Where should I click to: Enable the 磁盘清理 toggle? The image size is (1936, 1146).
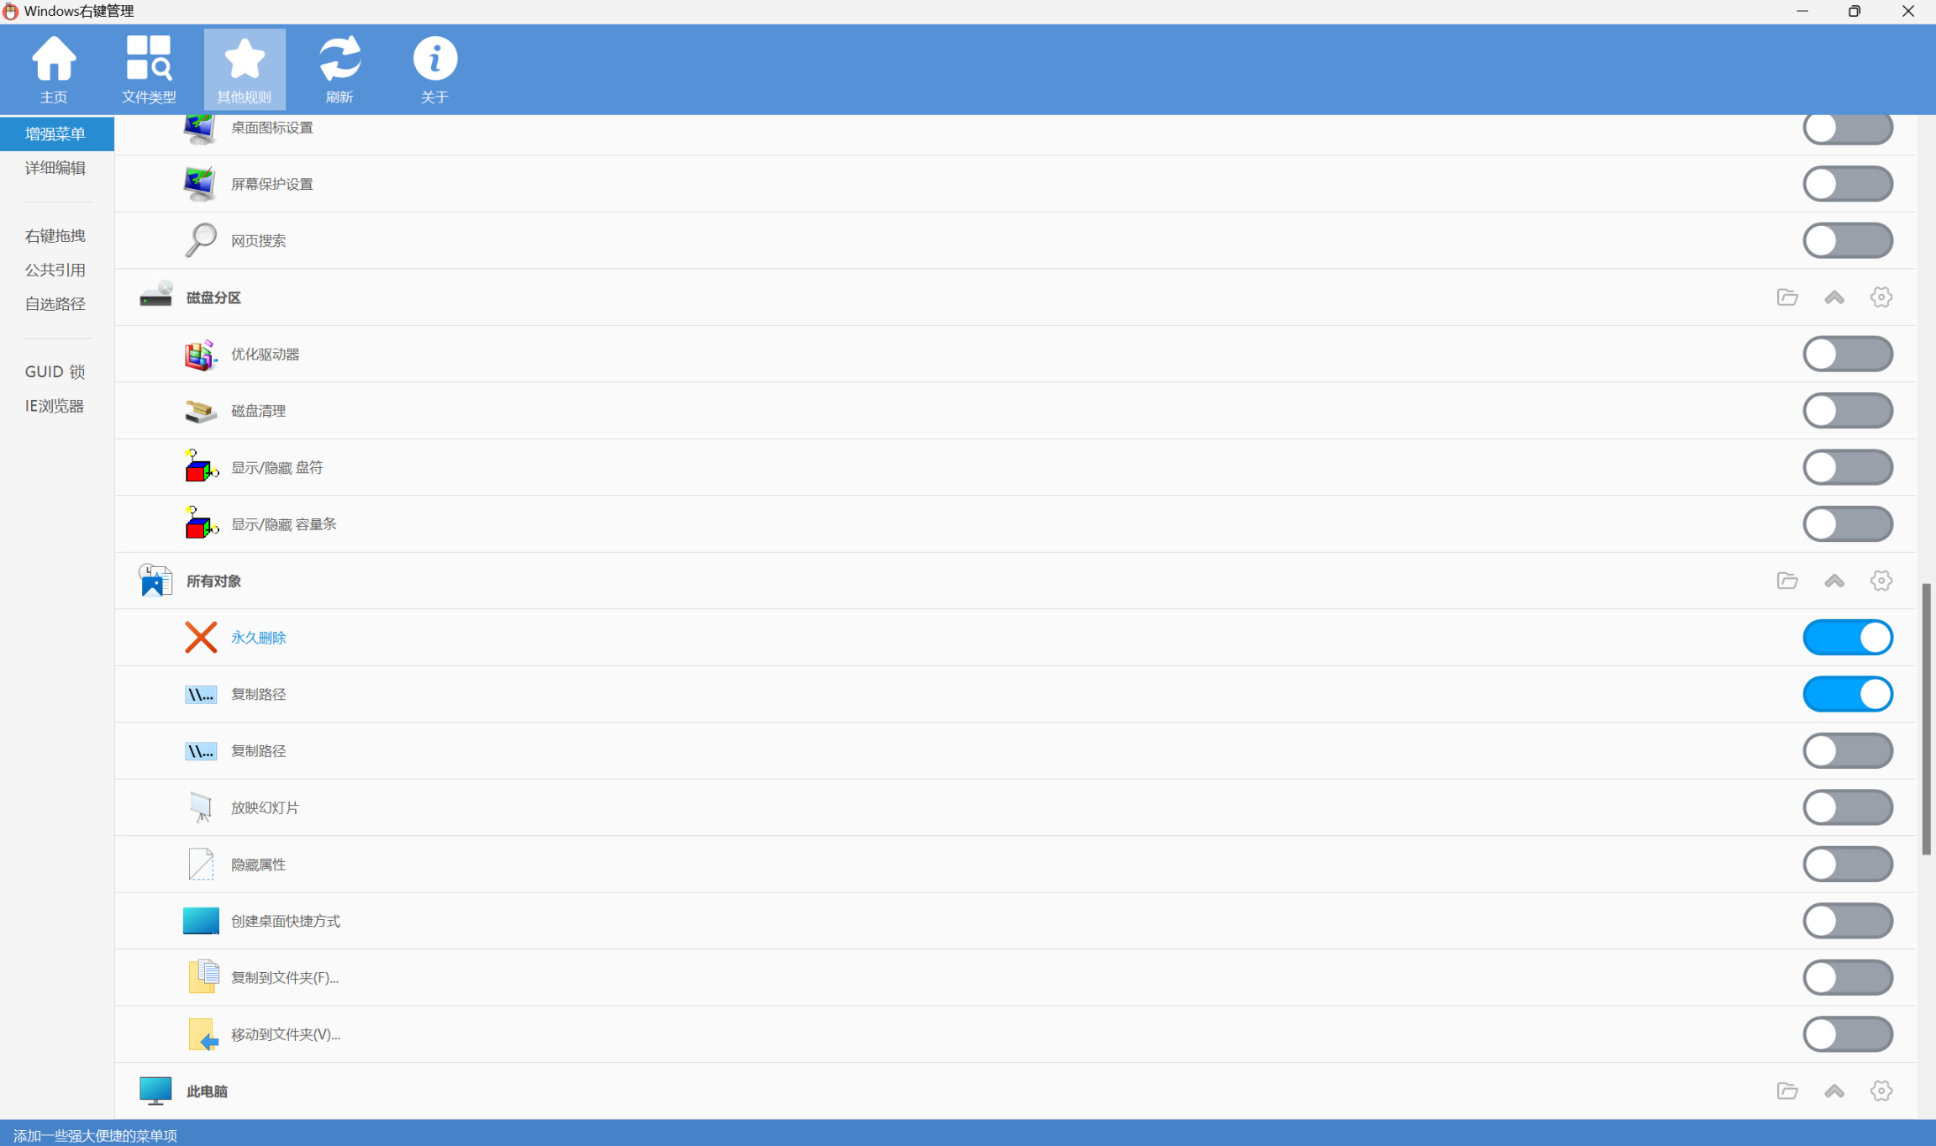1847,411
